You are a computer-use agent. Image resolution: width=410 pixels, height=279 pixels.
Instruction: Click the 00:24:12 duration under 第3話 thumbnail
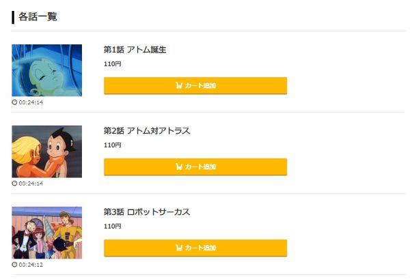point(31,265)
